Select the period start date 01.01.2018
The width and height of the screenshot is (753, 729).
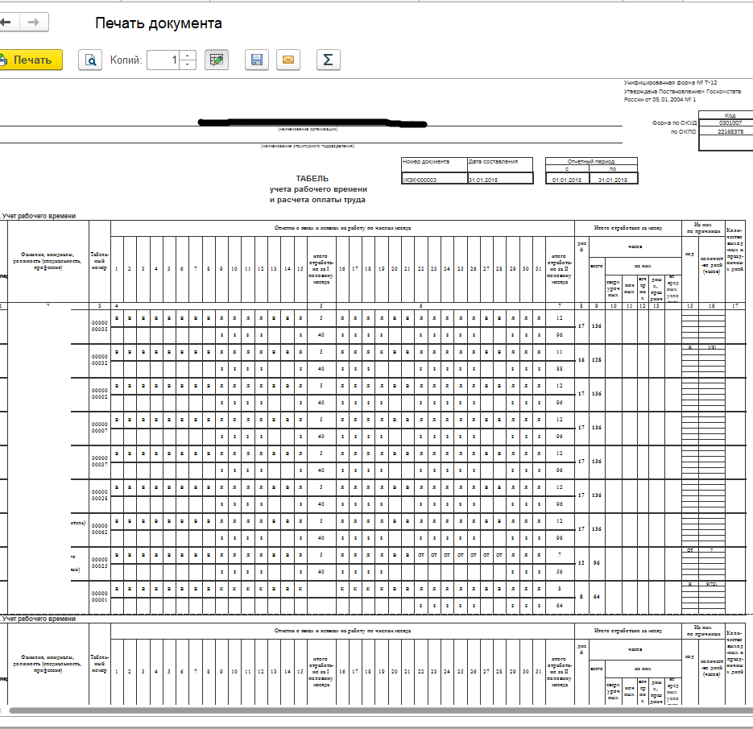point(567,179)
